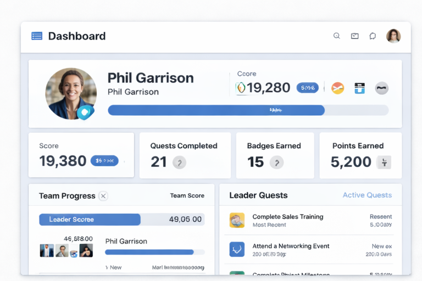Click the small blue cup icon among thumbnails
The width and height of the screenshot is (422, 281).
[x=74, y=254]
